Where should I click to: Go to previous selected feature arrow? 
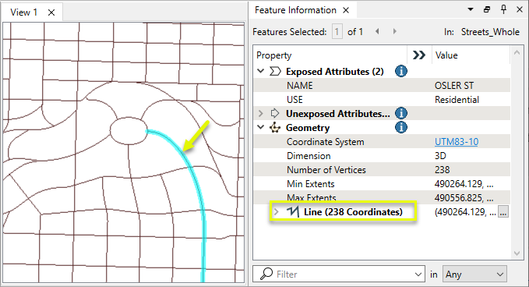coord(377,31)
